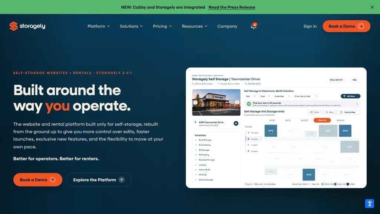The width and height of the screenshot is (380, 214).
Task: Click the arrow icon in Explore the Platform button
Action: click(122, 179)
